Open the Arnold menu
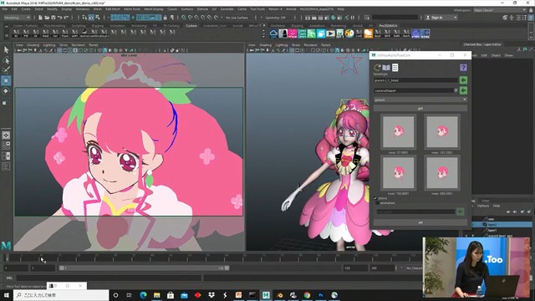Screen dimensions: 535x301 (291, 9)
